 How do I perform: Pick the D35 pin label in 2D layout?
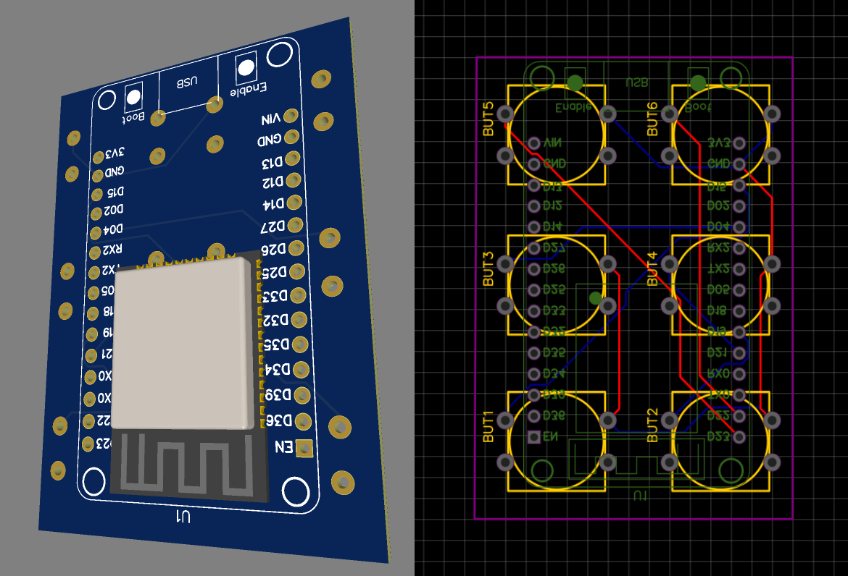(554, 353)
